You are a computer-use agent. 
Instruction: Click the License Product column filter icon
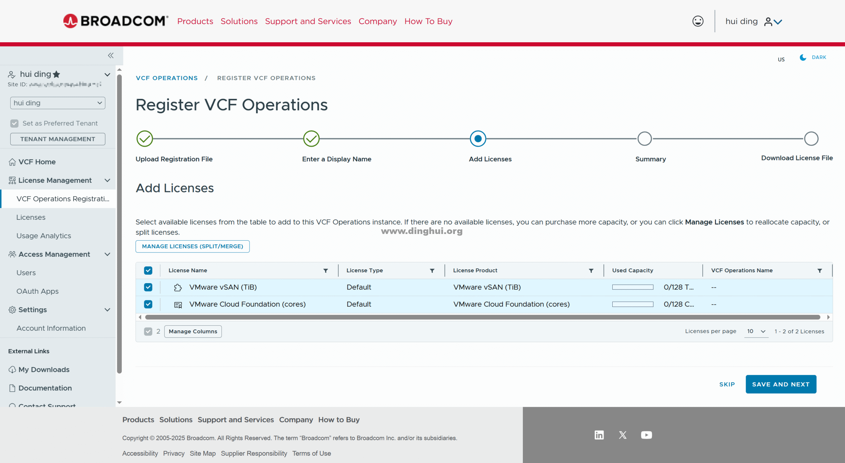point(591,271)
